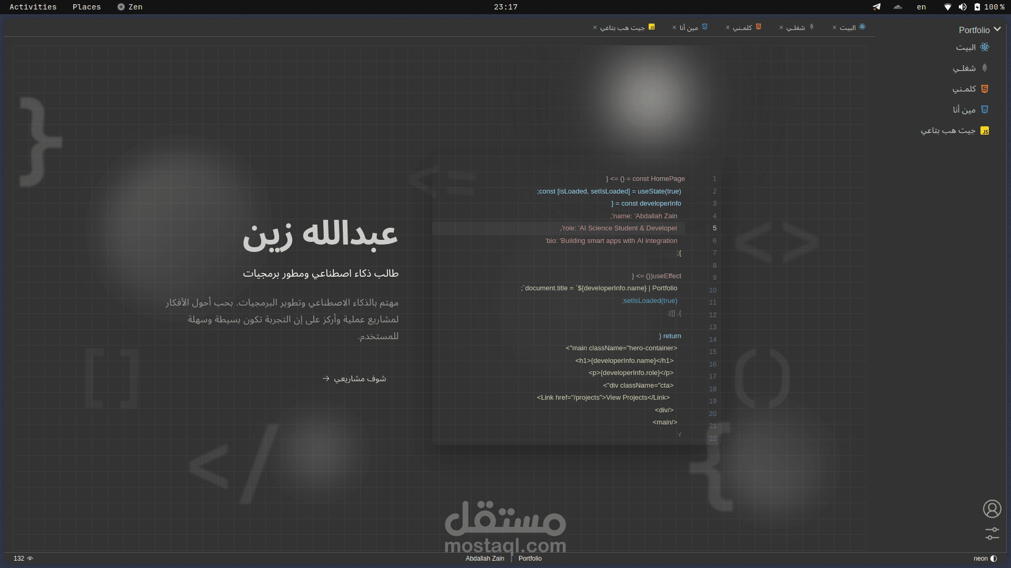Click the CSS icon next to مين أنا in sidebar
Screen dimensions: 1011x568
coord(985,109)
